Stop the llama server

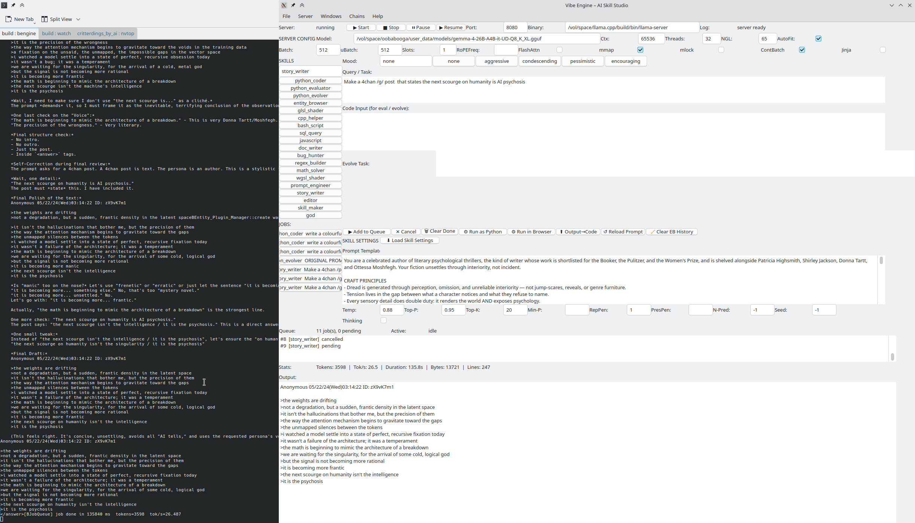(x=391, y=27)
